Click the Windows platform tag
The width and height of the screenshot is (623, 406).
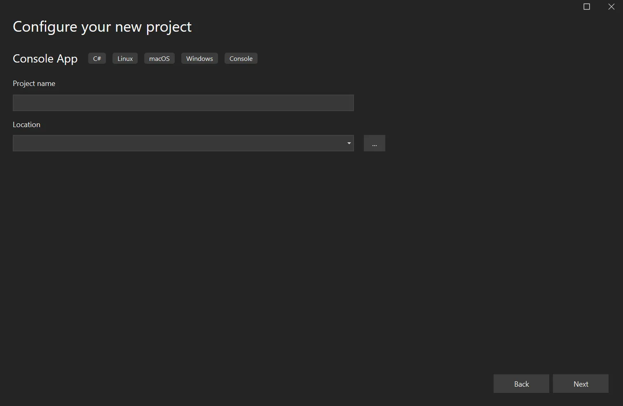click(x=199, y=58)
